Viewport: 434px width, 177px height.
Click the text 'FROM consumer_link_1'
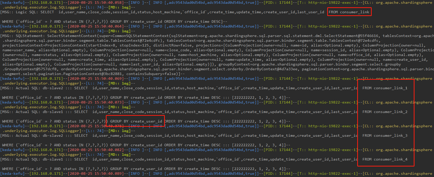[385, 88]
